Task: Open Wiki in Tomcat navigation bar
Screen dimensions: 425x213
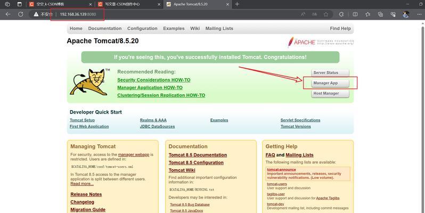Action: (195, 28)
